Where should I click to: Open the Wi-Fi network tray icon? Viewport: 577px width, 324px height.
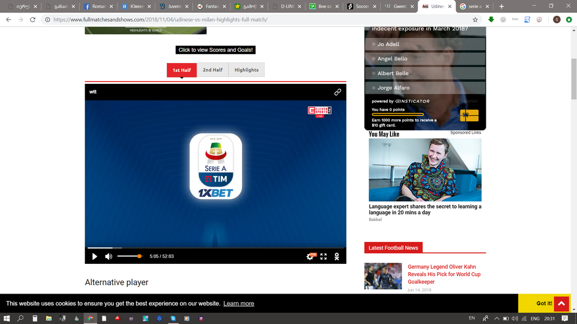coord(524,318)
